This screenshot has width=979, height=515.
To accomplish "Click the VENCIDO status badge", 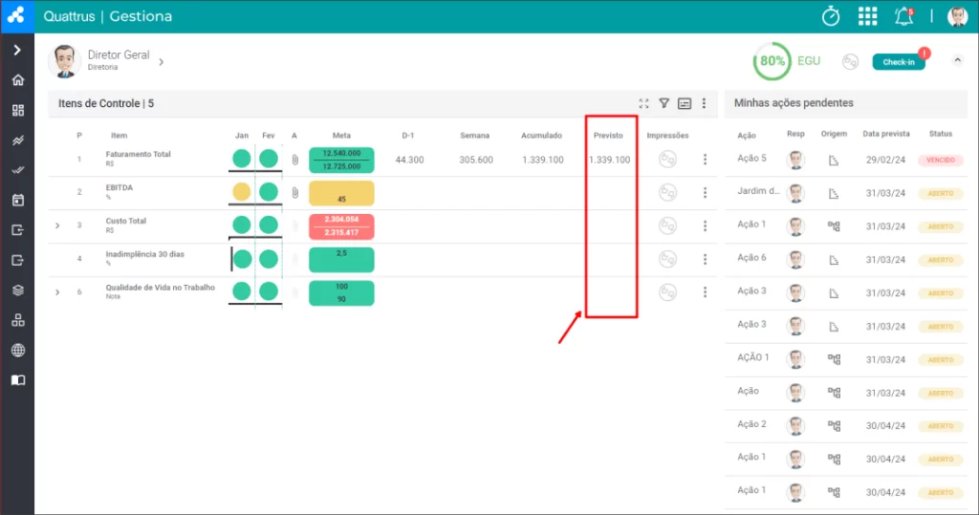I will click(941, 160).
